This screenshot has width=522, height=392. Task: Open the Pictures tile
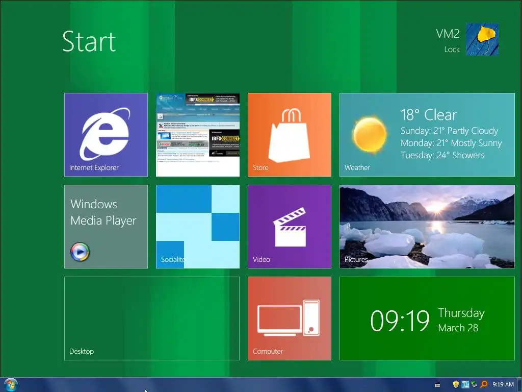427,227
